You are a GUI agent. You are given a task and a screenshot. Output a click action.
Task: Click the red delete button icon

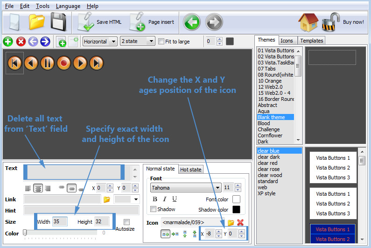(x=21, y=42)
